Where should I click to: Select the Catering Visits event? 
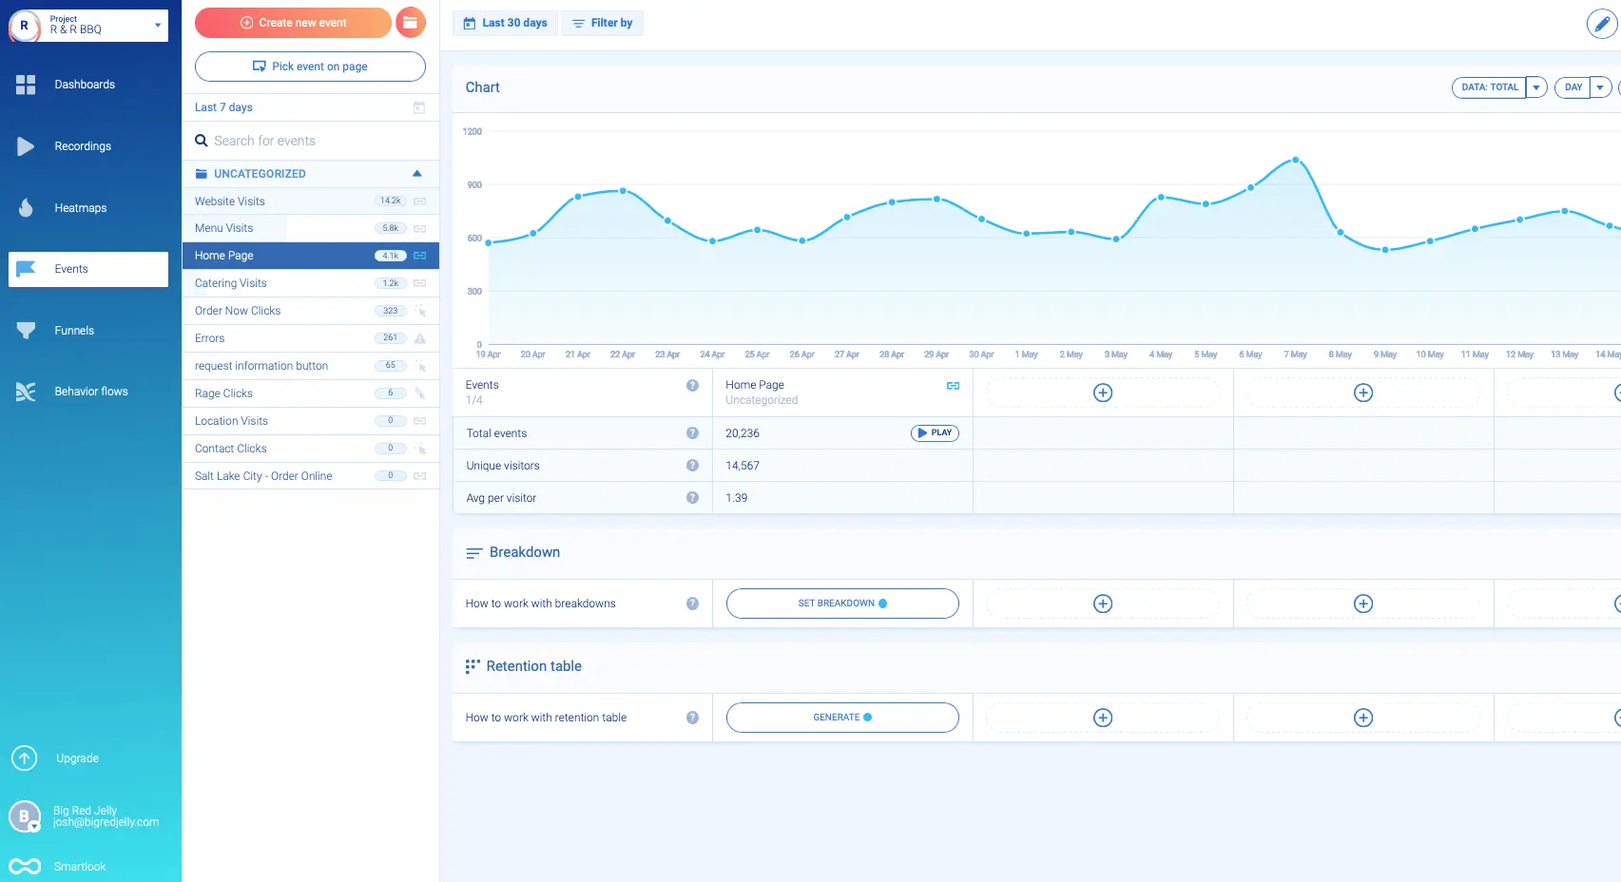point(230,282)
